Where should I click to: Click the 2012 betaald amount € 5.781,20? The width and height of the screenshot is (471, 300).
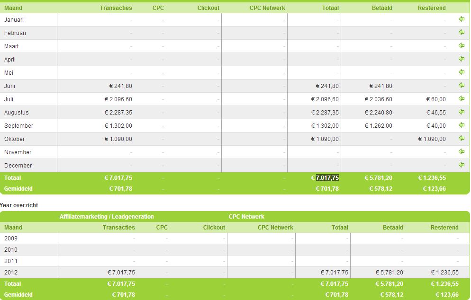click(x=389, y=273)
